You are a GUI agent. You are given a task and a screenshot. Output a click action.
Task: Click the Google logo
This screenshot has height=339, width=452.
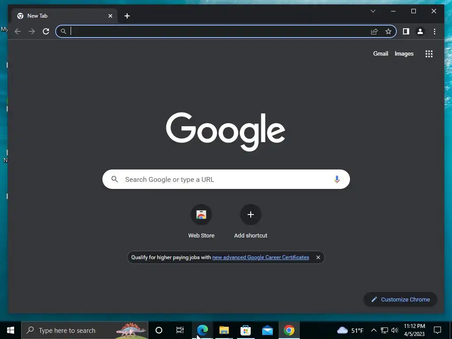pyautogui.click(x=226, y=132)
